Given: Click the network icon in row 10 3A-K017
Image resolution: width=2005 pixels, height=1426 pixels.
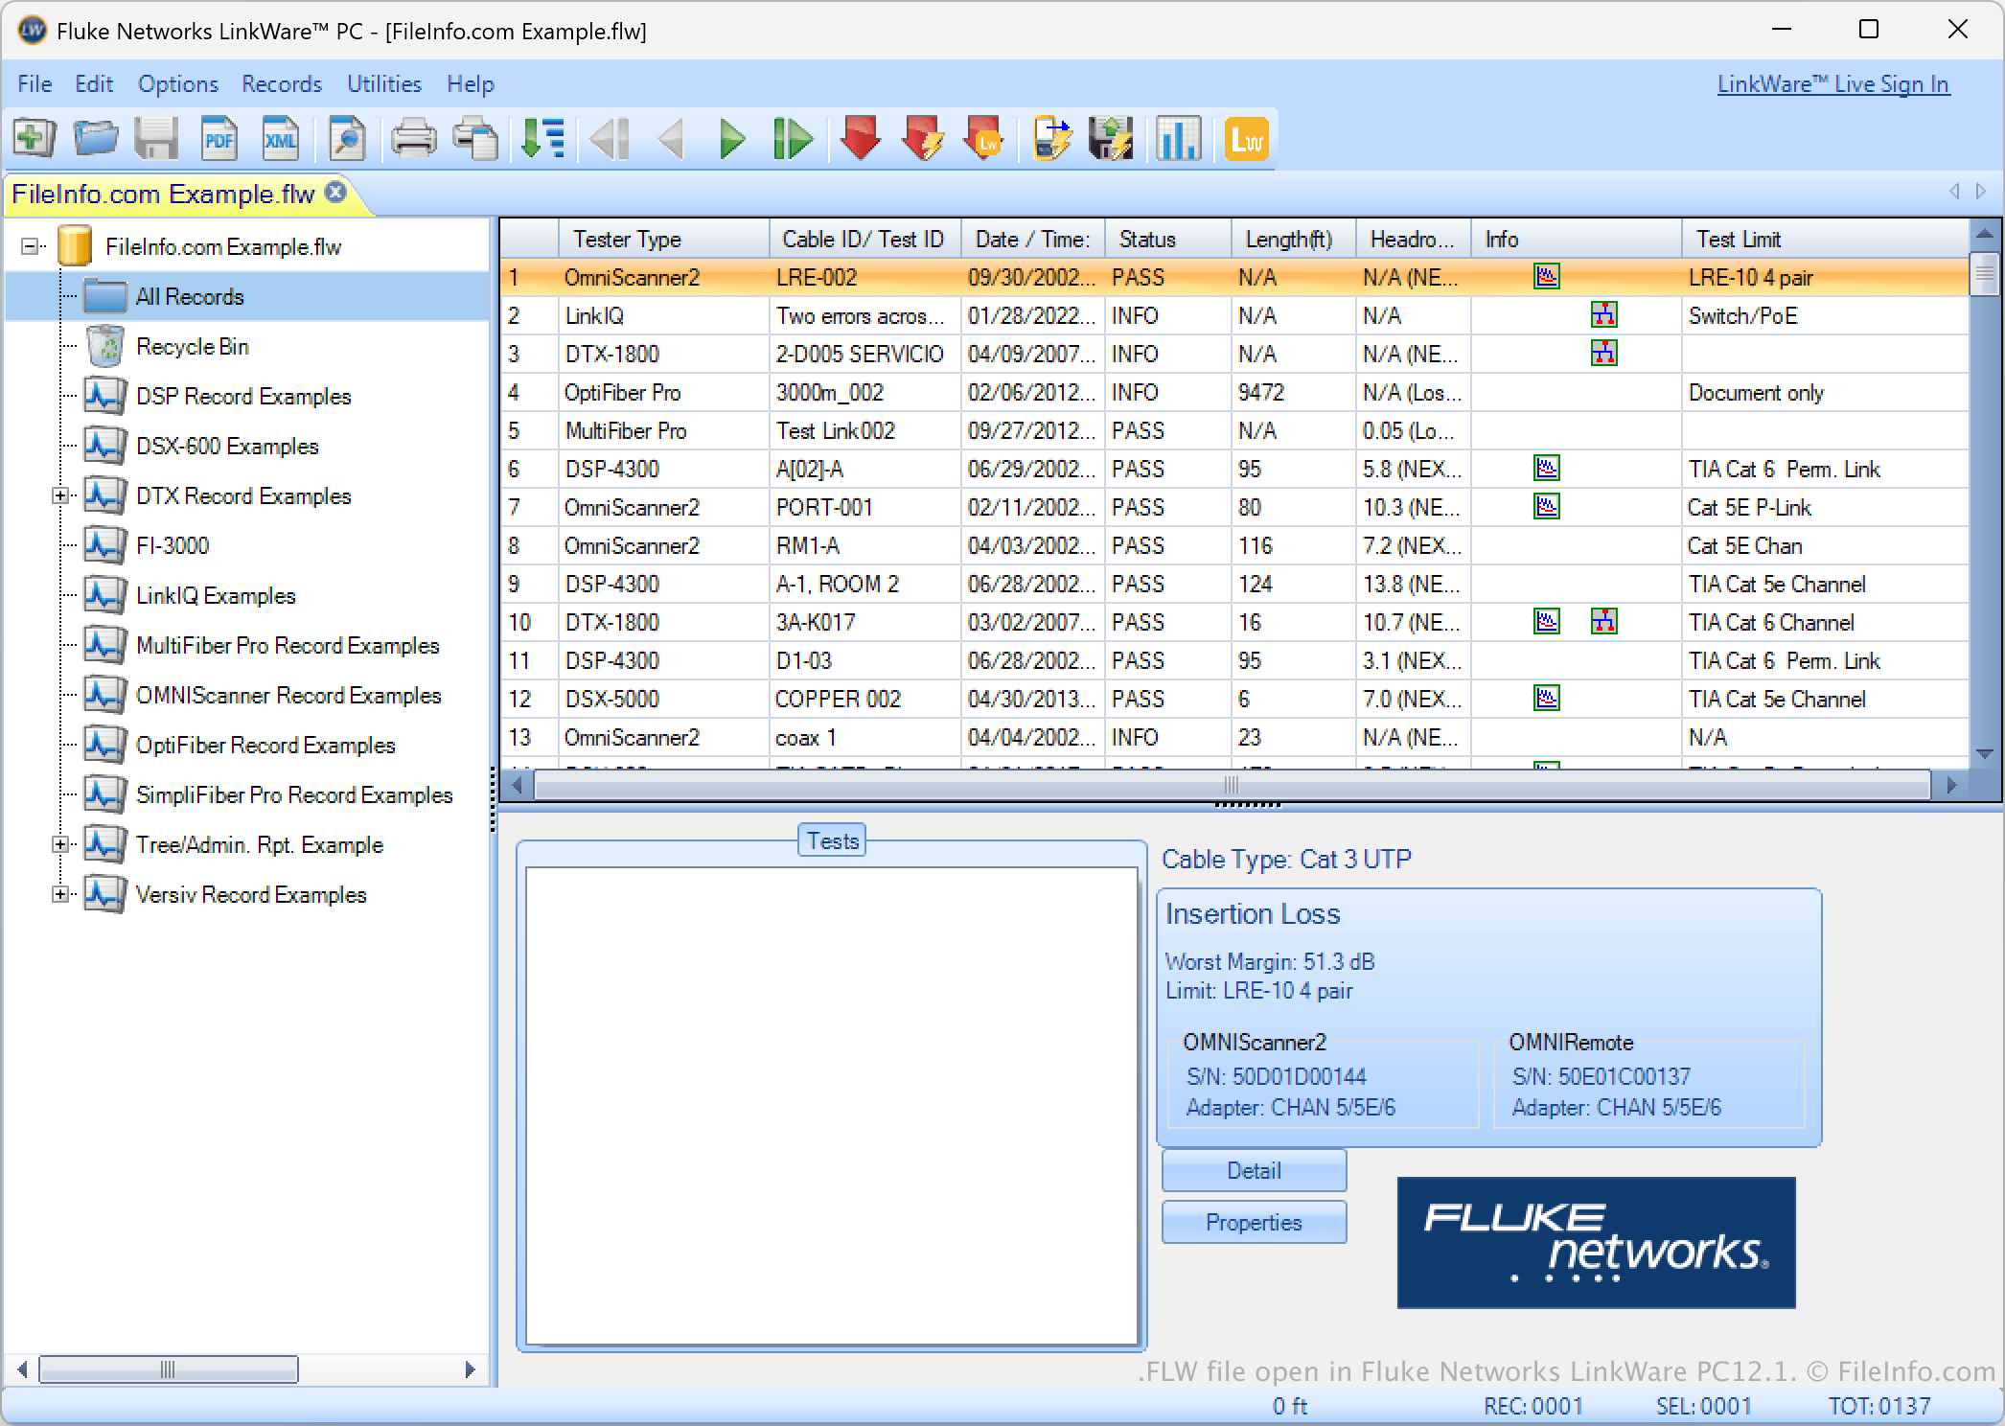Looking at the screenshot, I should click(1603, 622).
